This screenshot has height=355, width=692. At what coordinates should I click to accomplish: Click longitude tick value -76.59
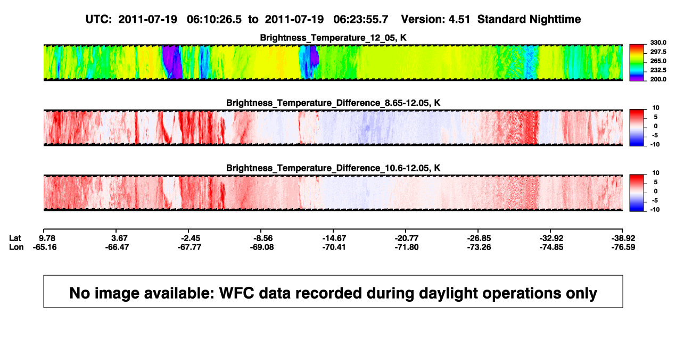(623, 247)
